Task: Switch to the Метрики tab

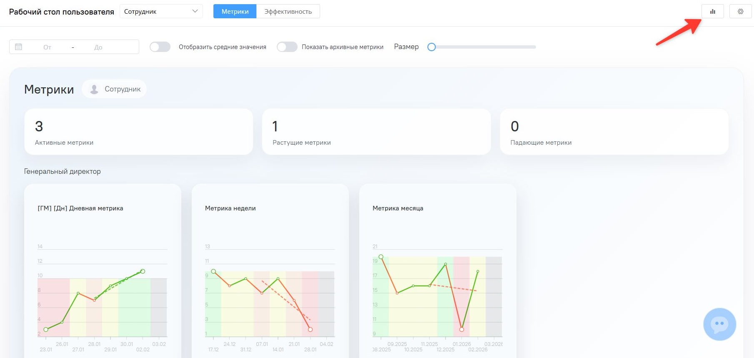Action: 235,12
